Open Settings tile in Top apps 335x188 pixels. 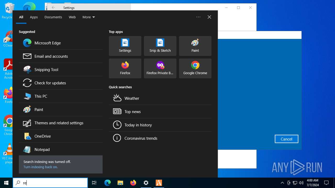125,46
